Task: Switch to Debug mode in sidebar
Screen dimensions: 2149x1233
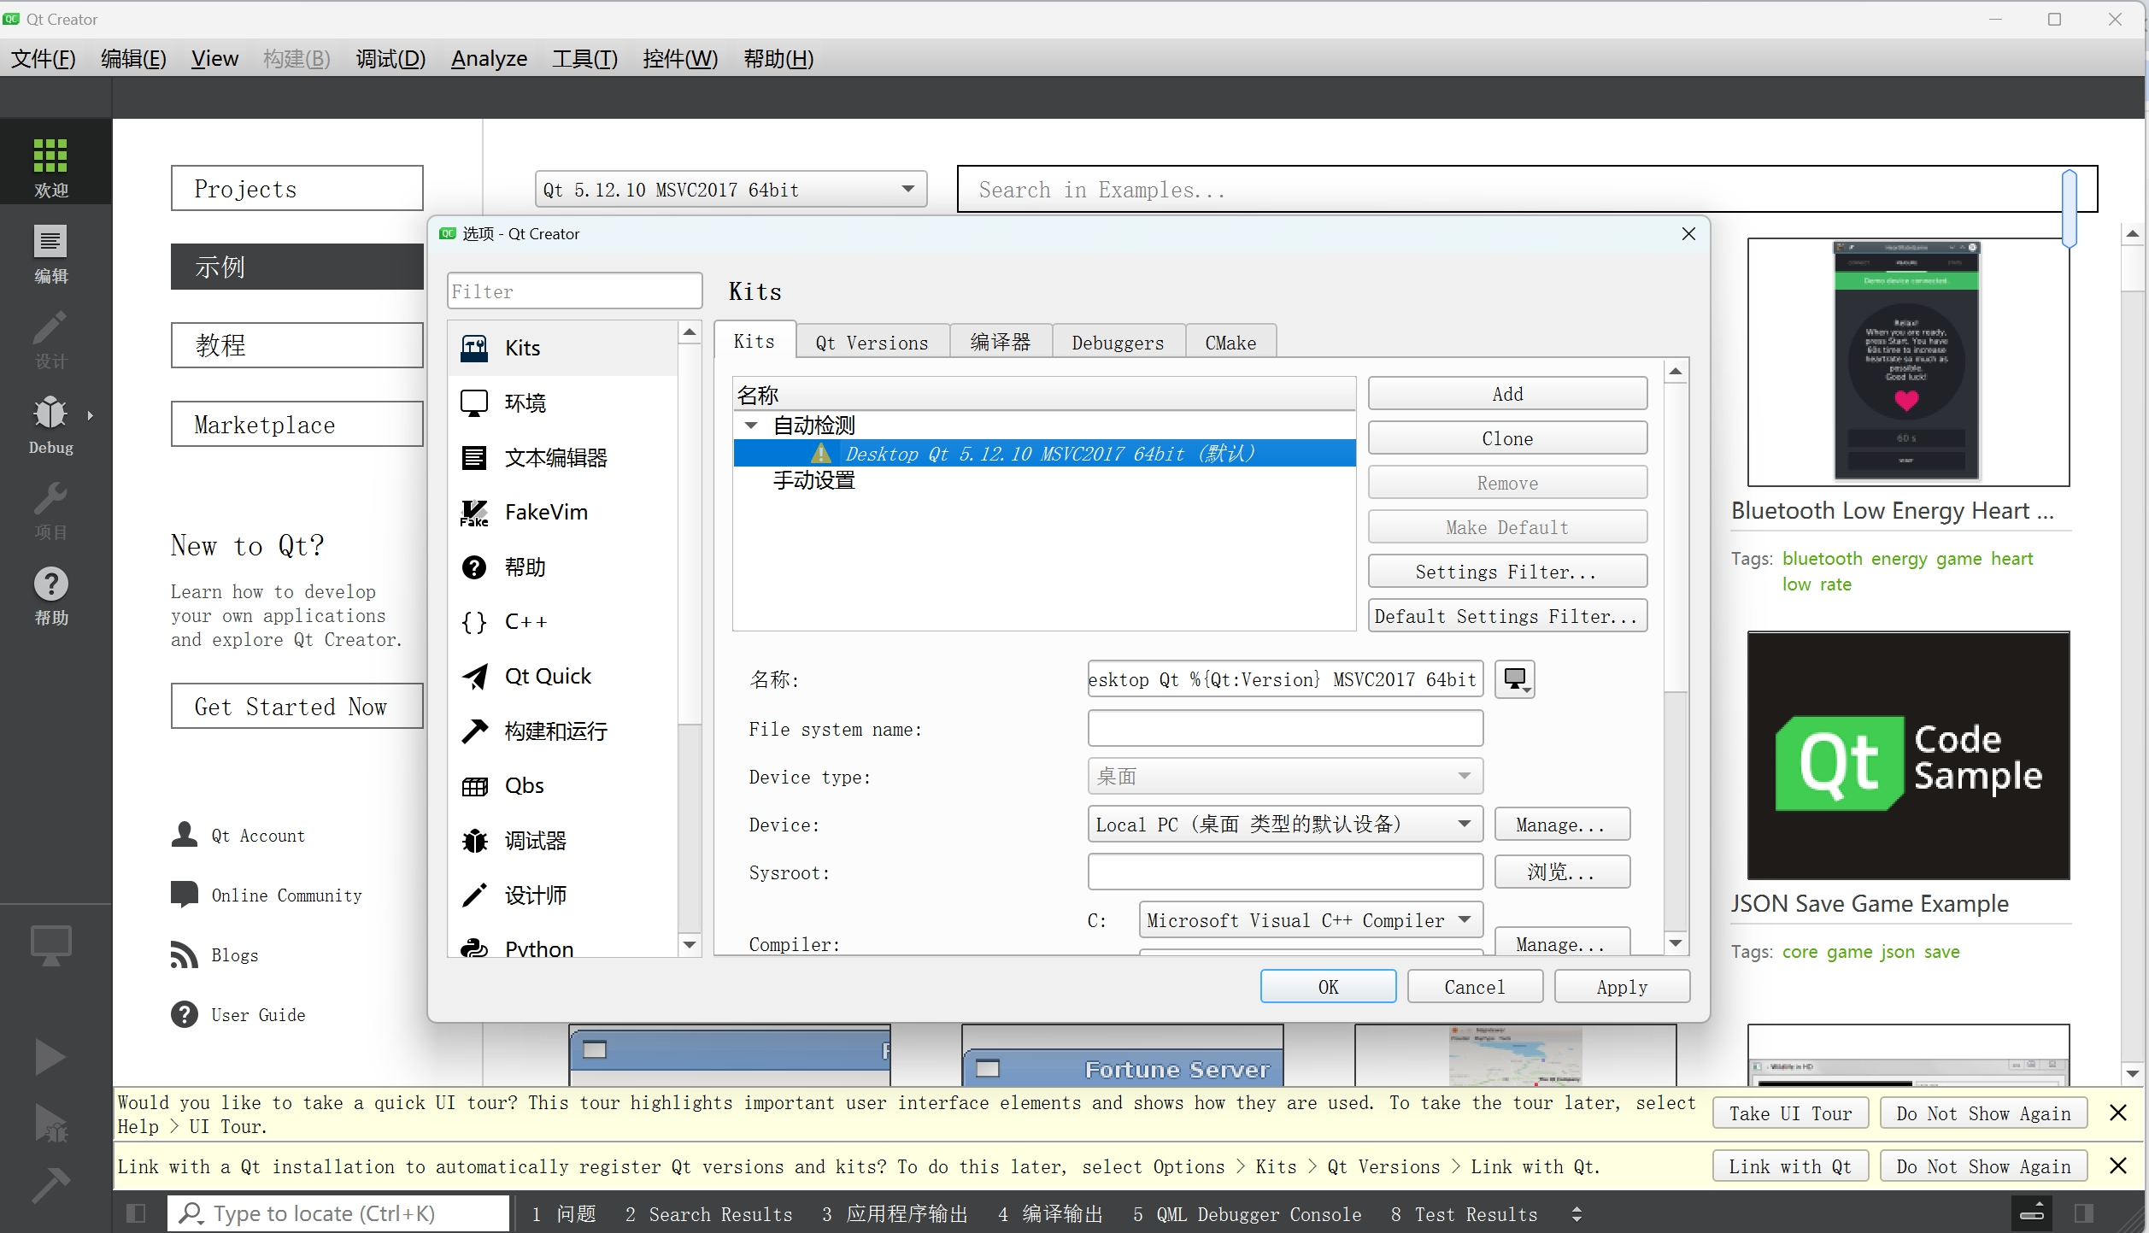Action: click(x=50, y=424)
